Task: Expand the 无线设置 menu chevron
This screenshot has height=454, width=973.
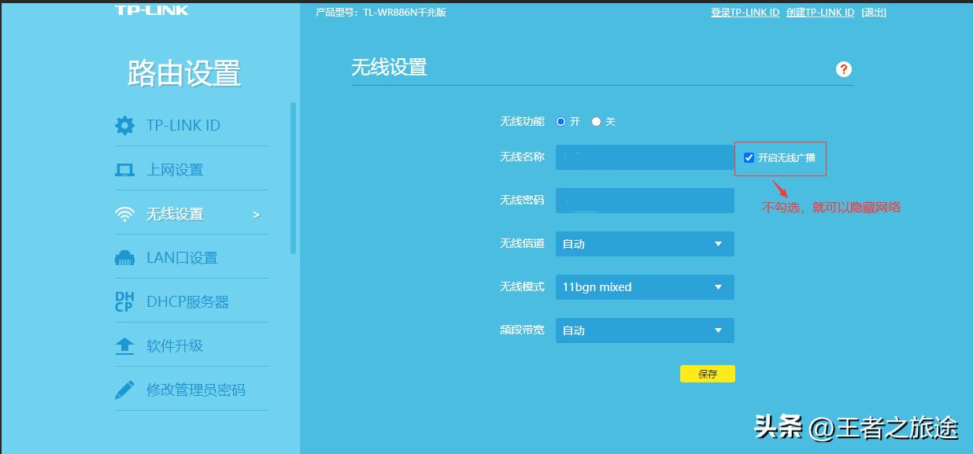Action: pos(257,212)
